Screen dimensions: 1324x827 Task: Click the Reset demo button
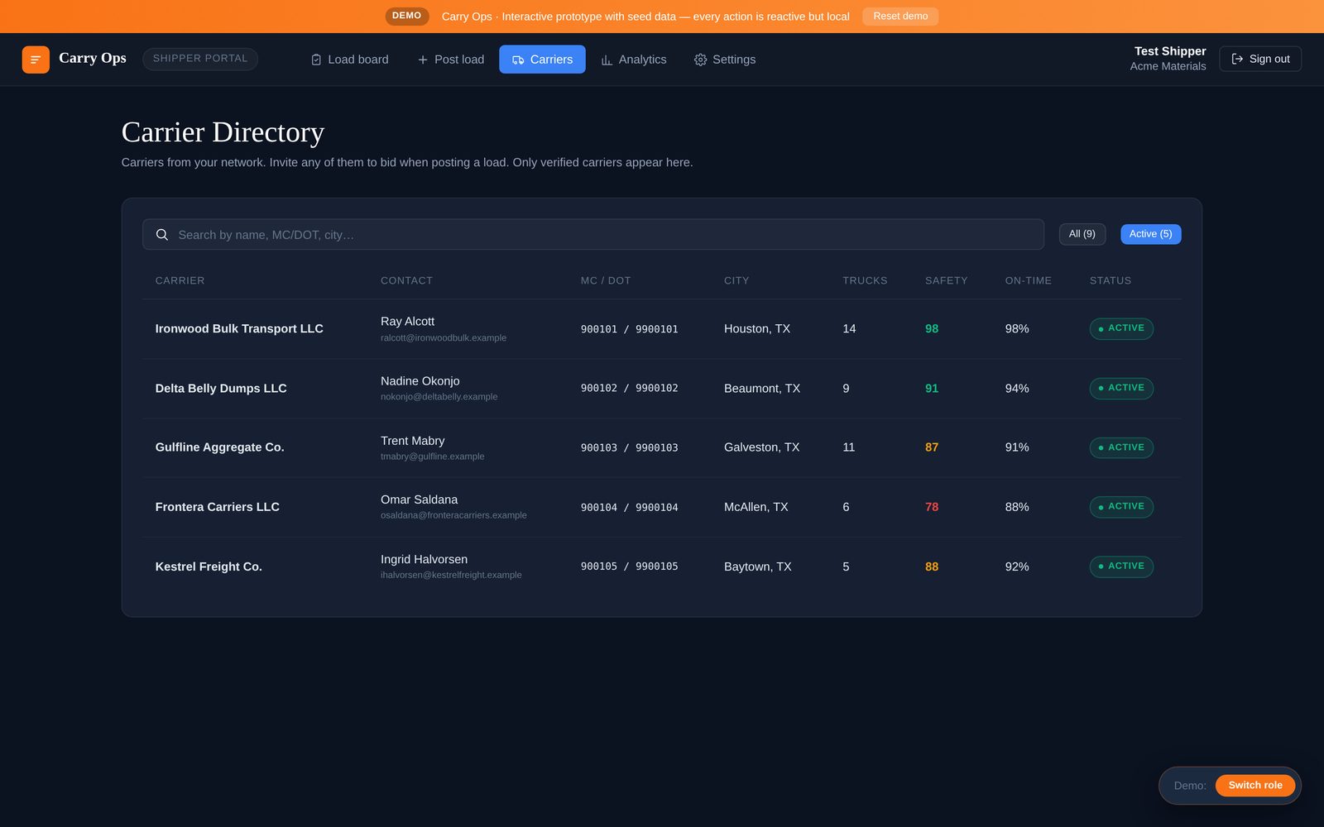pyautogui.click(x=900, y=17)
